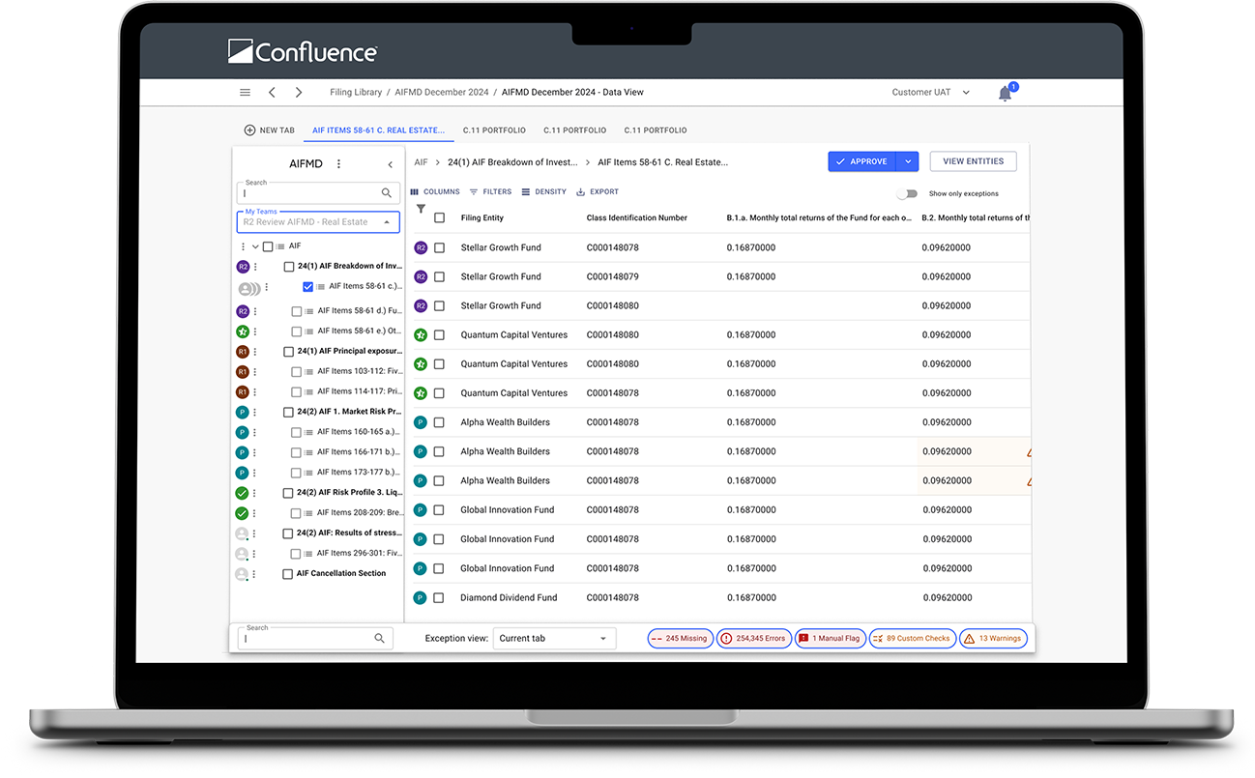
Task: Expand the Approve button dropdown arrow
Action: pos(908,161)
